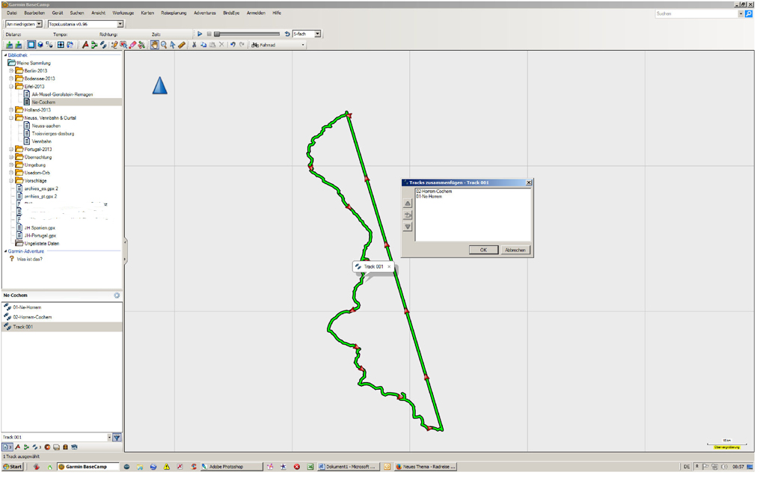
Task: Open the Werkzeuge menu
Action: (123, 13)
